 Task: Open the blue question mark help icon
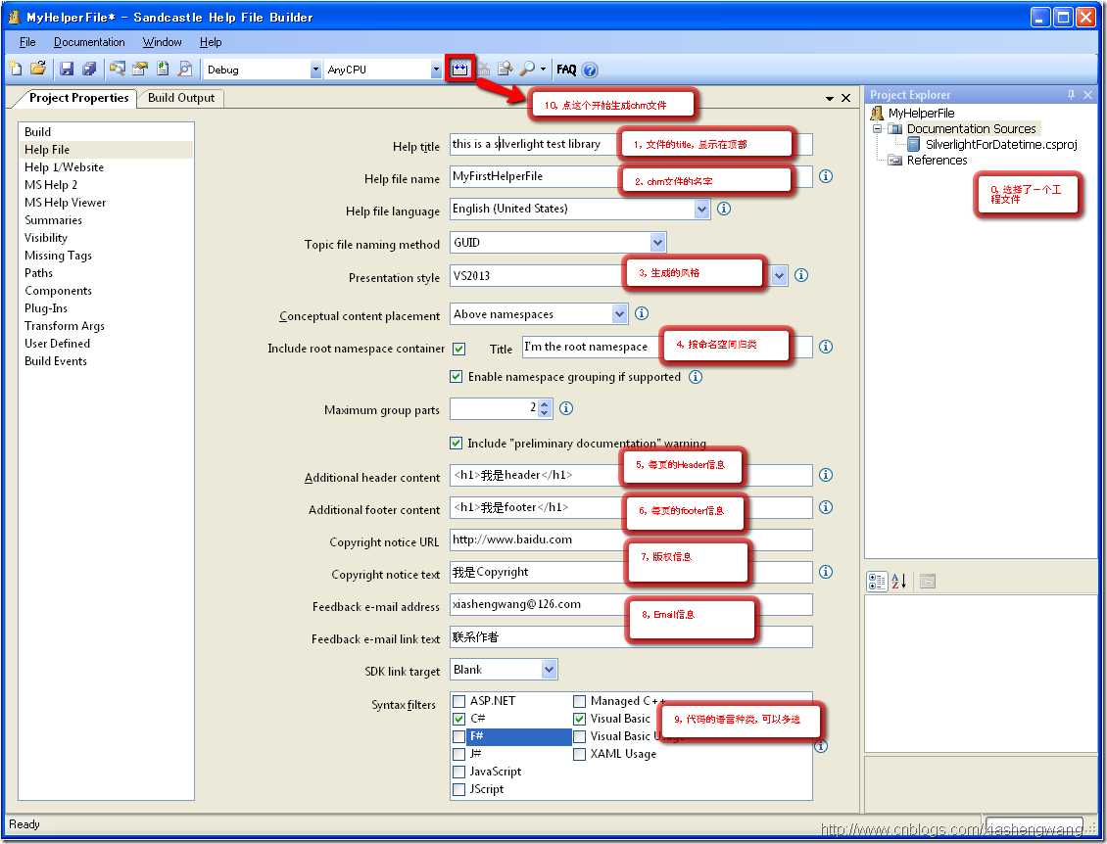coord(590,70)
